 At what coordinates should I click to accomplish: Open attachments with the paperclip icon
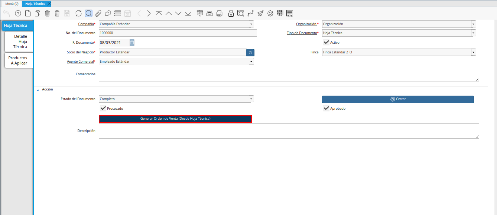[98, 14]
